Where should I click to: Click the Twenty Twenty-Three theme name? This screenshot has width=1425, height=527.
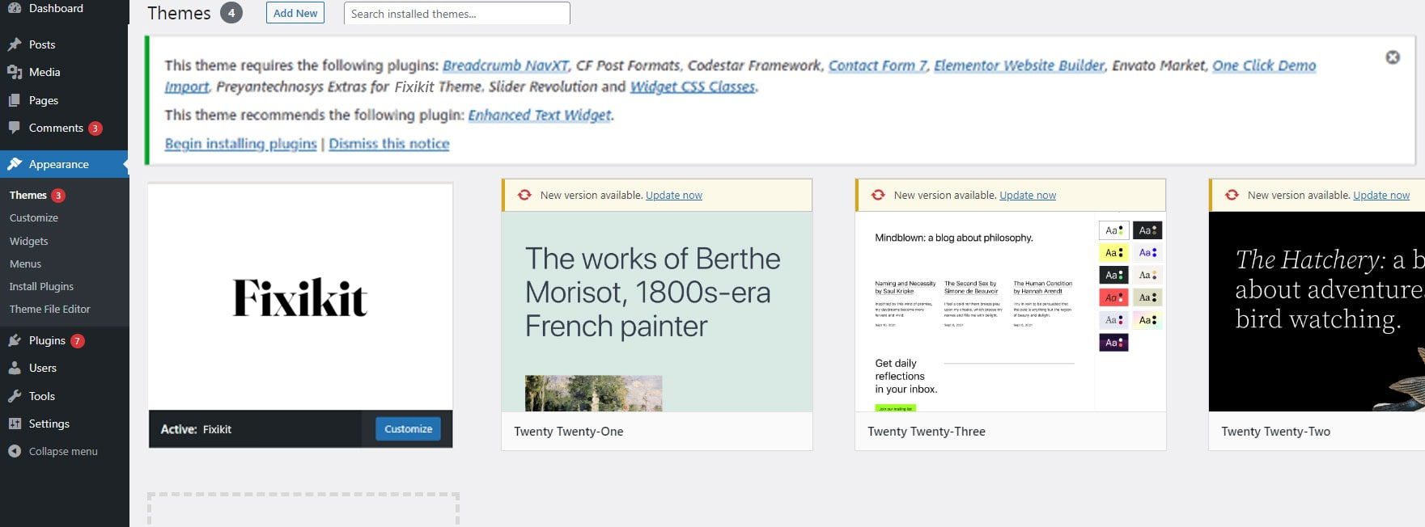[x=927, y=432]
